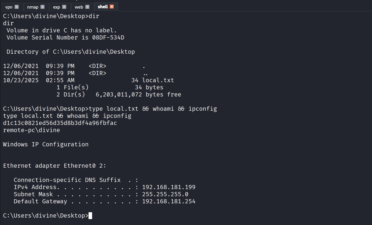The image size is (372, 225).
Task: Click the local.txt filename in dir listing
Action: click(158, 80)
